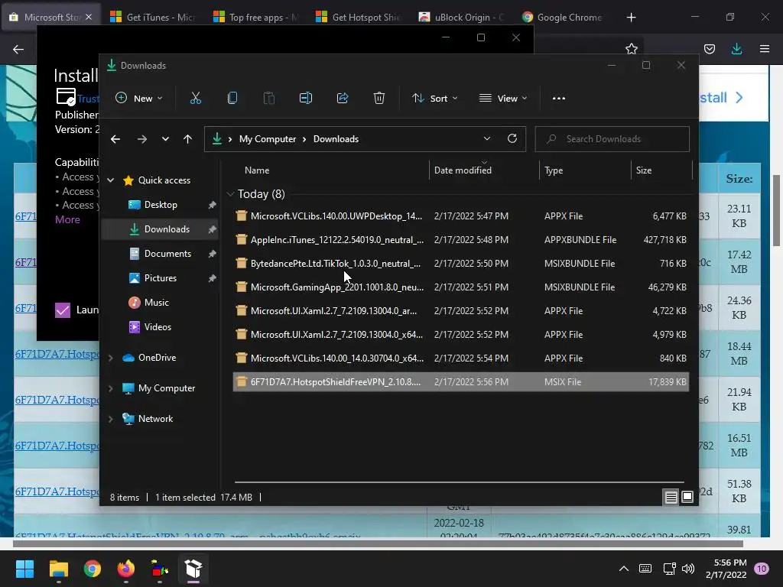Click the Paste icon in Explorer toolbar
Image resolution: width=783 pixels, height=587 pixels.
269,99
